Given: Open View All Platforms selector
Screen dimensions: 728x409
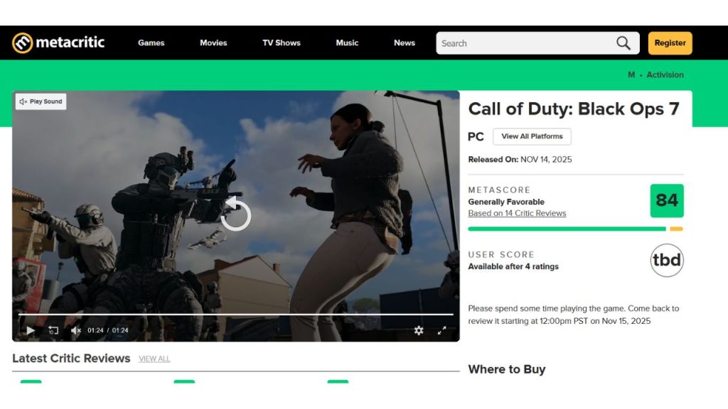Looking at the screenshot, I should [x=531, y=136].
